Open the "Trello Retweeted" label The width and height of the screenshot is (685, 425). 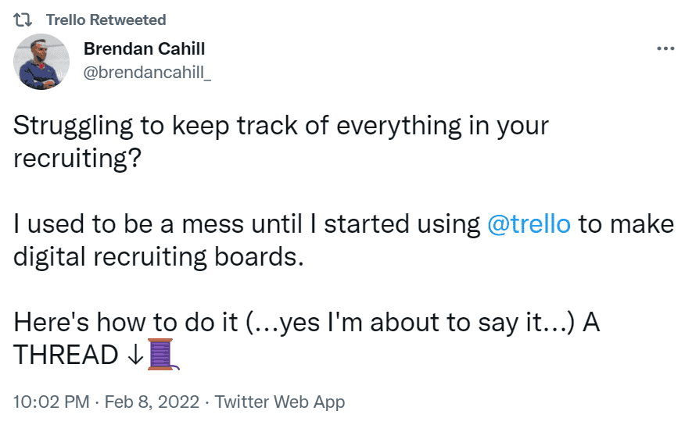[x=106, y=20]
